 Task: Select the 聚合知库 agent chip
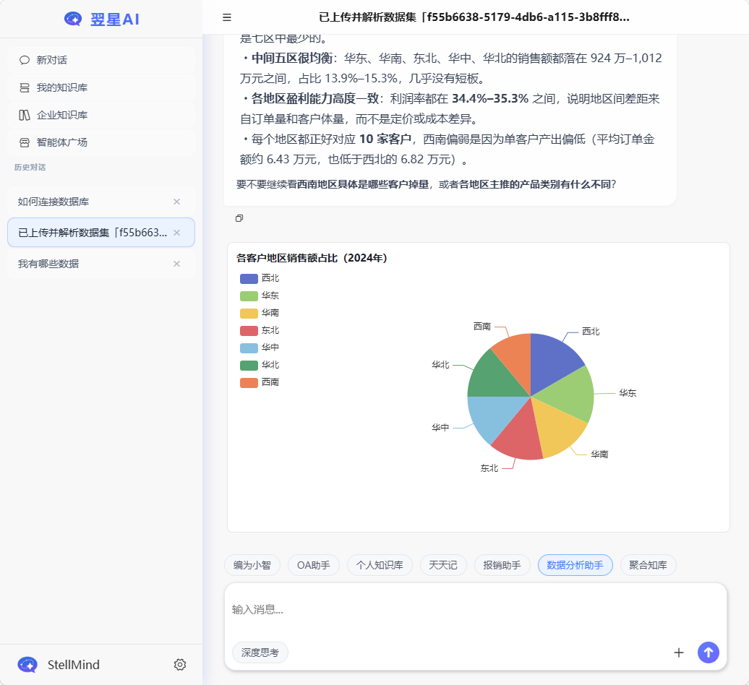[x=649, y=565]
